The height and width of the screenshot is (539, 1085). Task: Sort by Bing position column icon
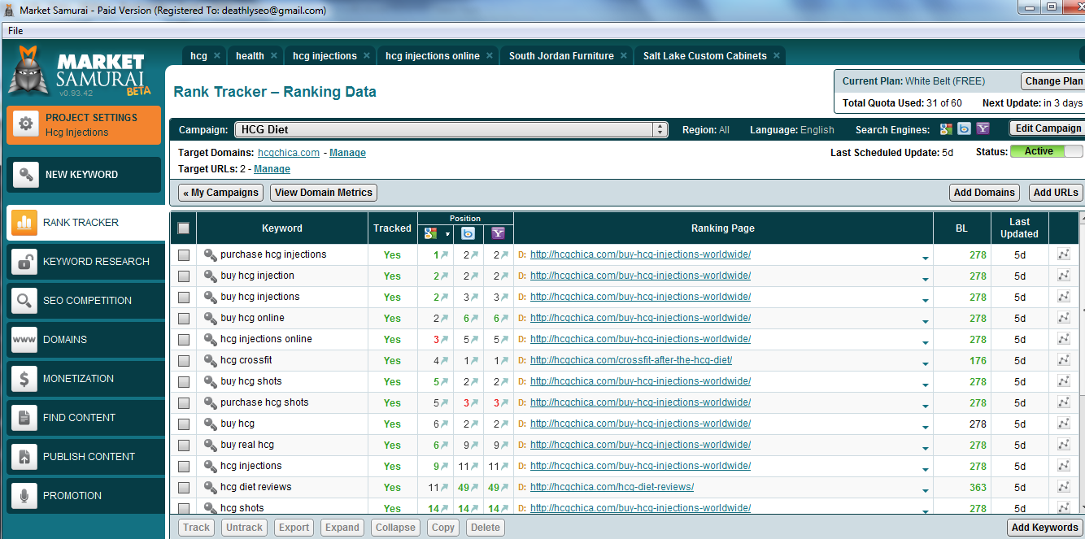pyautogui.click(x=468, y=233)
